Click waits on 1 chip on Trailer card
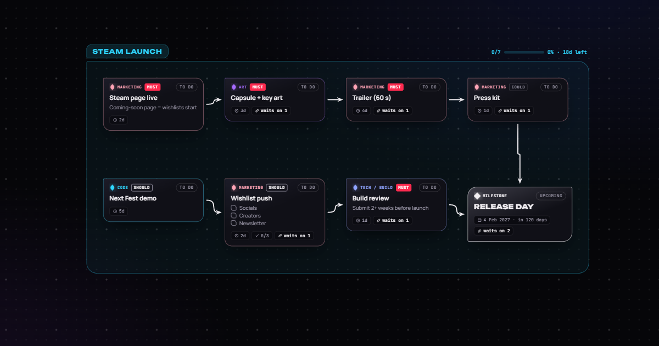The height and width of the screenshot is (346, 659). point(393,110)
